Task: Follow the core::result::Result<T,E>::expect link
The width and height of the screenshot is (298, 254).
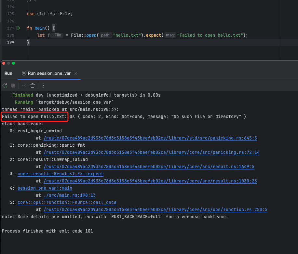Action: point(61,174)
